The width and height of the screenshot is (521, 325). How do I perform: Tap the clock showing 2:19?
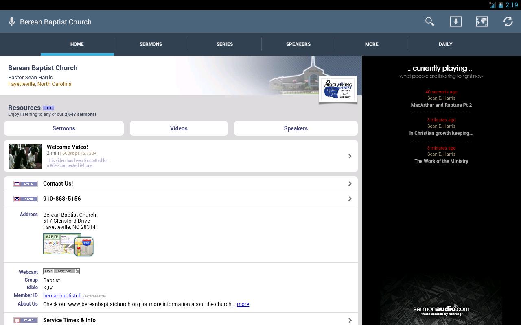(512, 5)
